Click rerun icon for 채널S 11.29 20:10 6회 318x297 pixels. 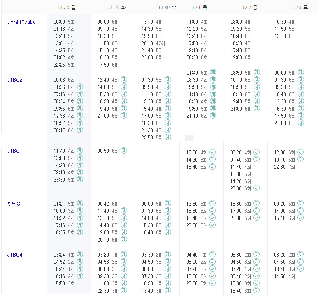click(124, 239)
